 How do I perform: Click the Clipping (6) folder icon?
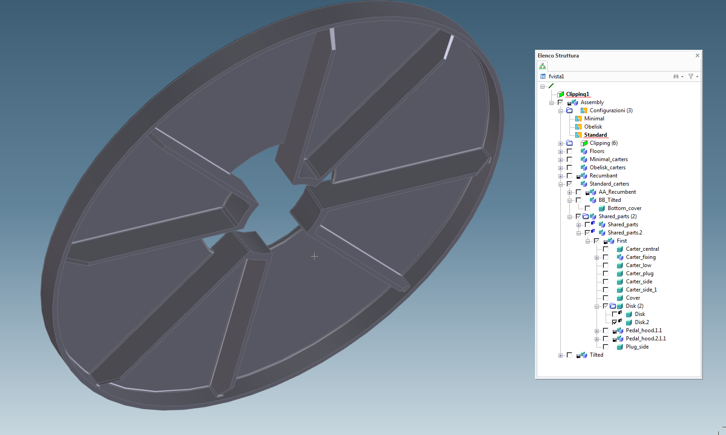click(x=569, y=143)
